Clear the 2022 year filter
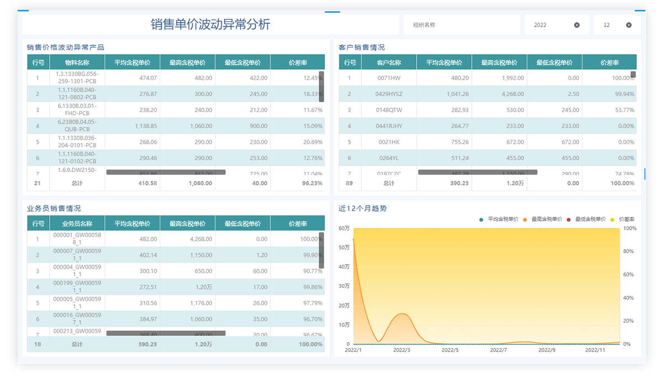The image size is (663, 373). click(x=577, y=25)
